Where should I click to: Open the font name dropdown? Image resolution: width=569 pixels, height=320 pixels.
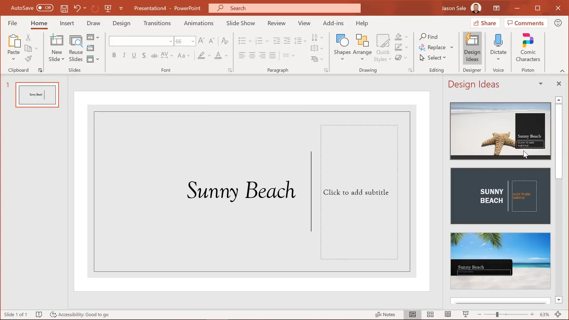pos(171,41)
